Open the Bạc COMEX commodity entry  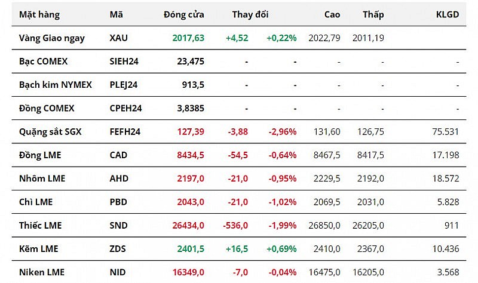(44, 61)
